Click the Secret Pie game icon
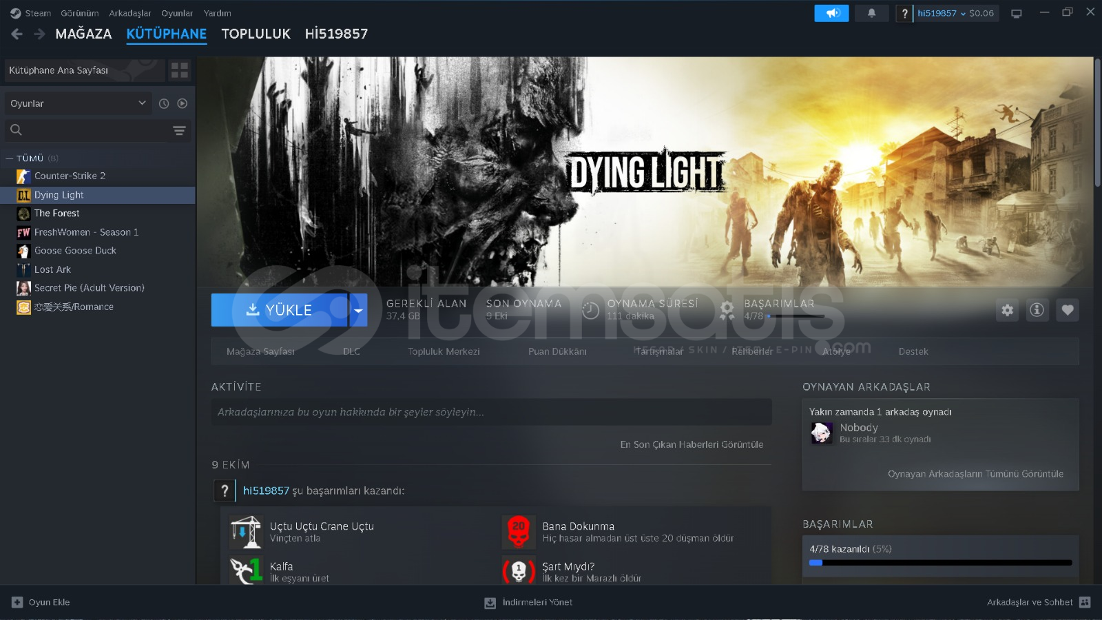The image size is (1102, 620). [x=23, y=288]
